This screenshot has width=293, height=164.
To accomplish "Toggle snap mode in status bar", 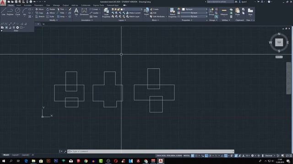I will pos(196,156).
